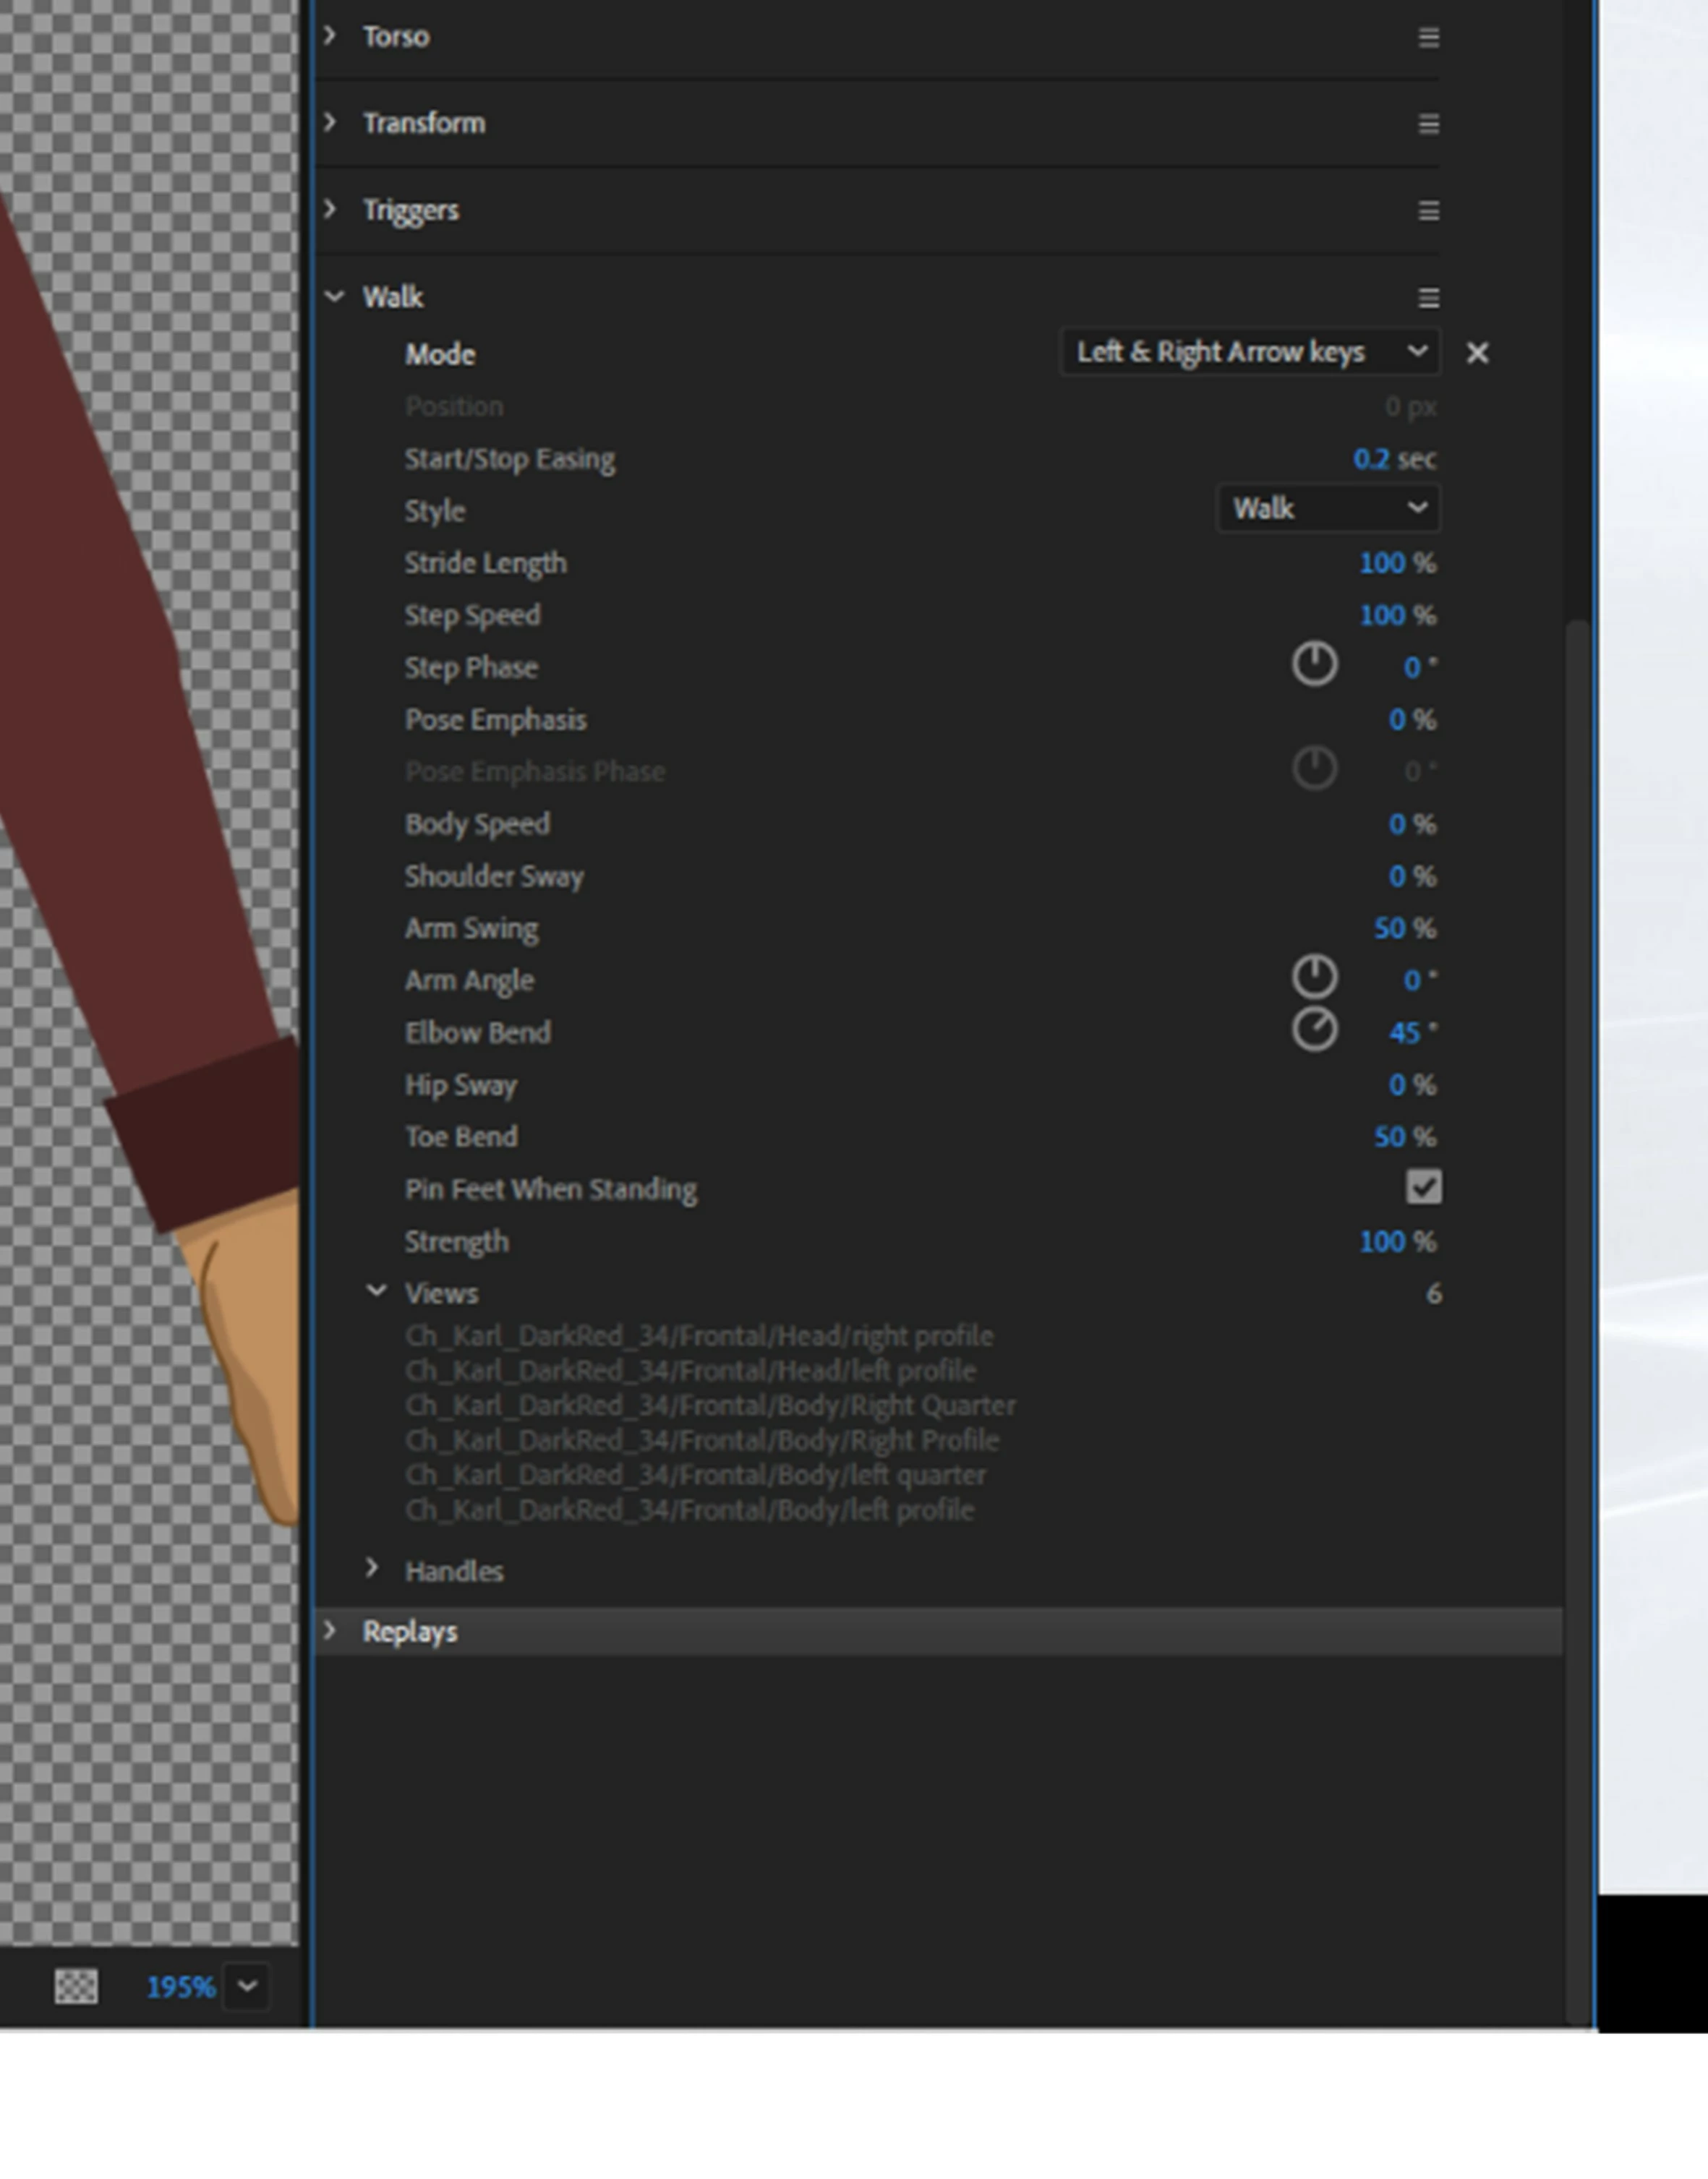Screen dimensions: 1708x2179
Task: Click the Step Phase angle dial
Action: pyautogui.click(x=1314, y=664)
